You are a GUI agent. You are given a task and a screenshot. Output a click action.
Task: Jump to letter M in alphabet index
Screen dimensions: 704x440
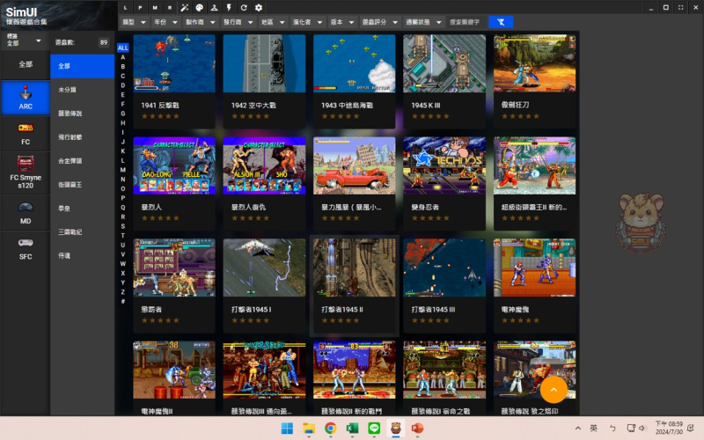coord(122,170)
